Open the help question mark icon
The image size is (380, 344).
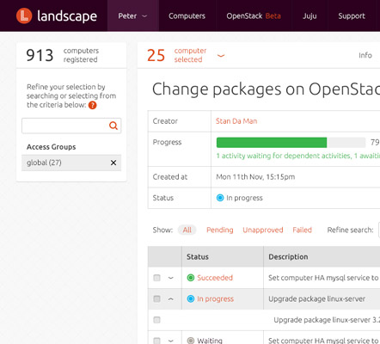(92, 105)
